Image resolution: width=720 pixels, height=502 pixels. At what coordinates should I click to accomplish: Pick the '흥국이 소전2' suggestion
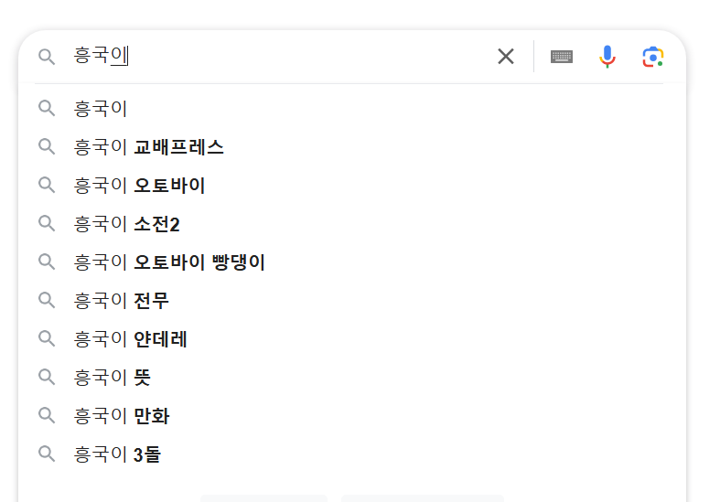coord(127,224)
